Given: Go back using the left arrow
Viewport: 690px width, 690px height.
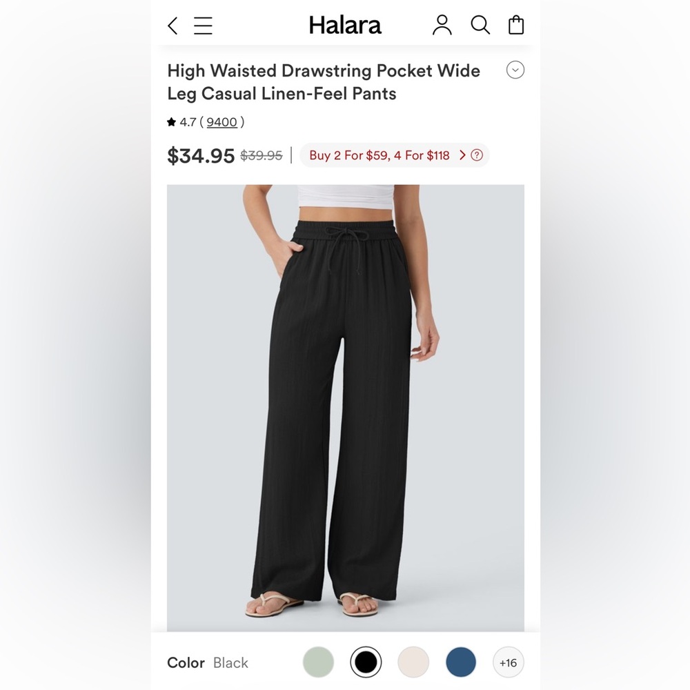Looking at the screenshot, I should [x=172, y=26].
